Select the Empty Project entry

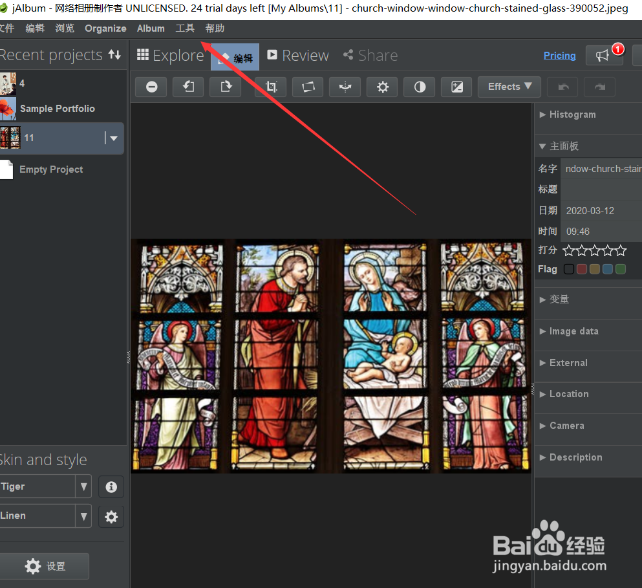pyautogui.click(x=61, y=169)
